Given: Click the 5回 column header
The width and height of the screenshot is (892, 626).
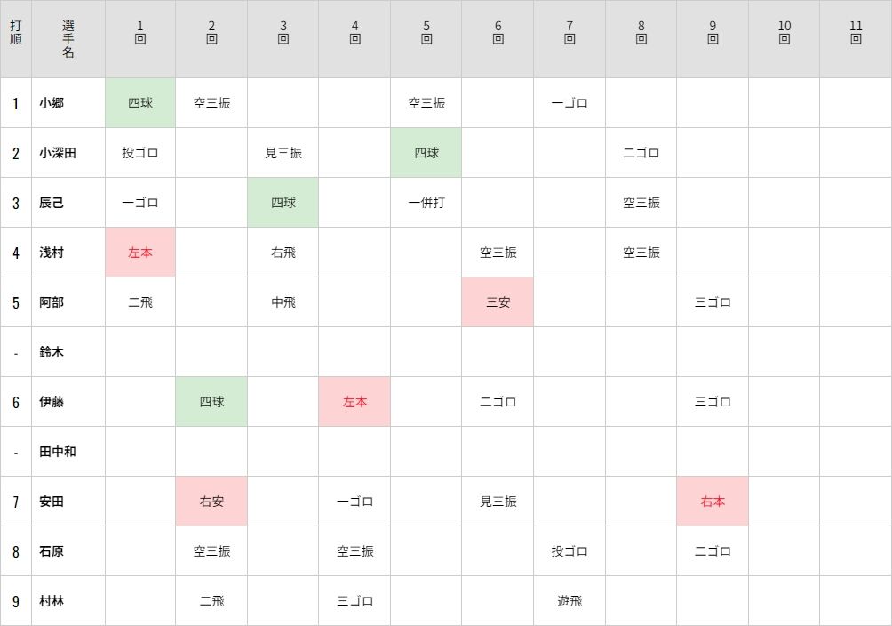Looking at the screenshot, I should click(x=426, y=39).
